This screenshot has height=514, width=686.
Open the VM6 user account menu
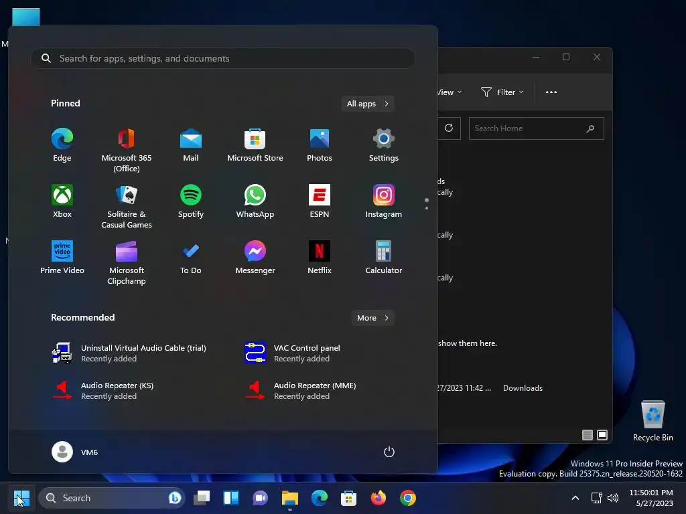click(75, 452)
